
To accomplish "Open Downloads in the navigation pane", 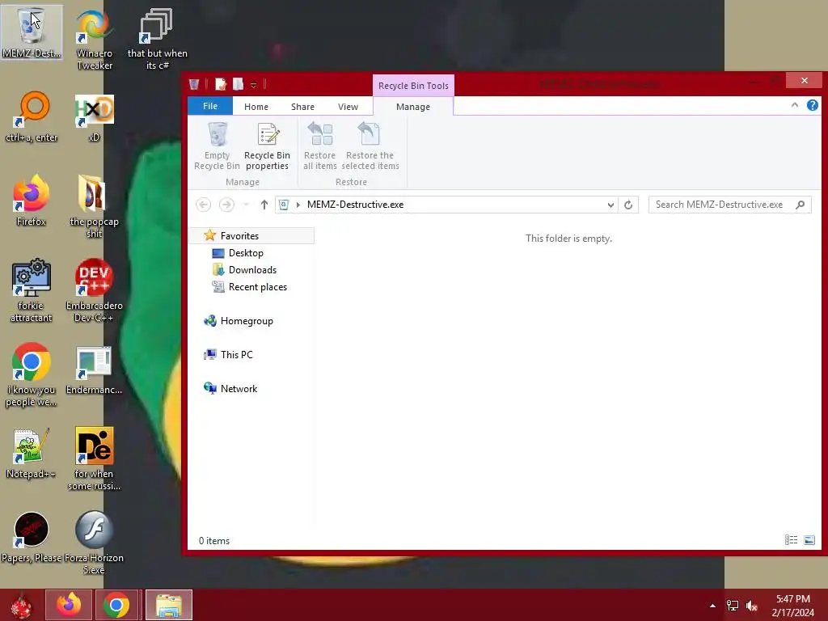I will 252,270.
